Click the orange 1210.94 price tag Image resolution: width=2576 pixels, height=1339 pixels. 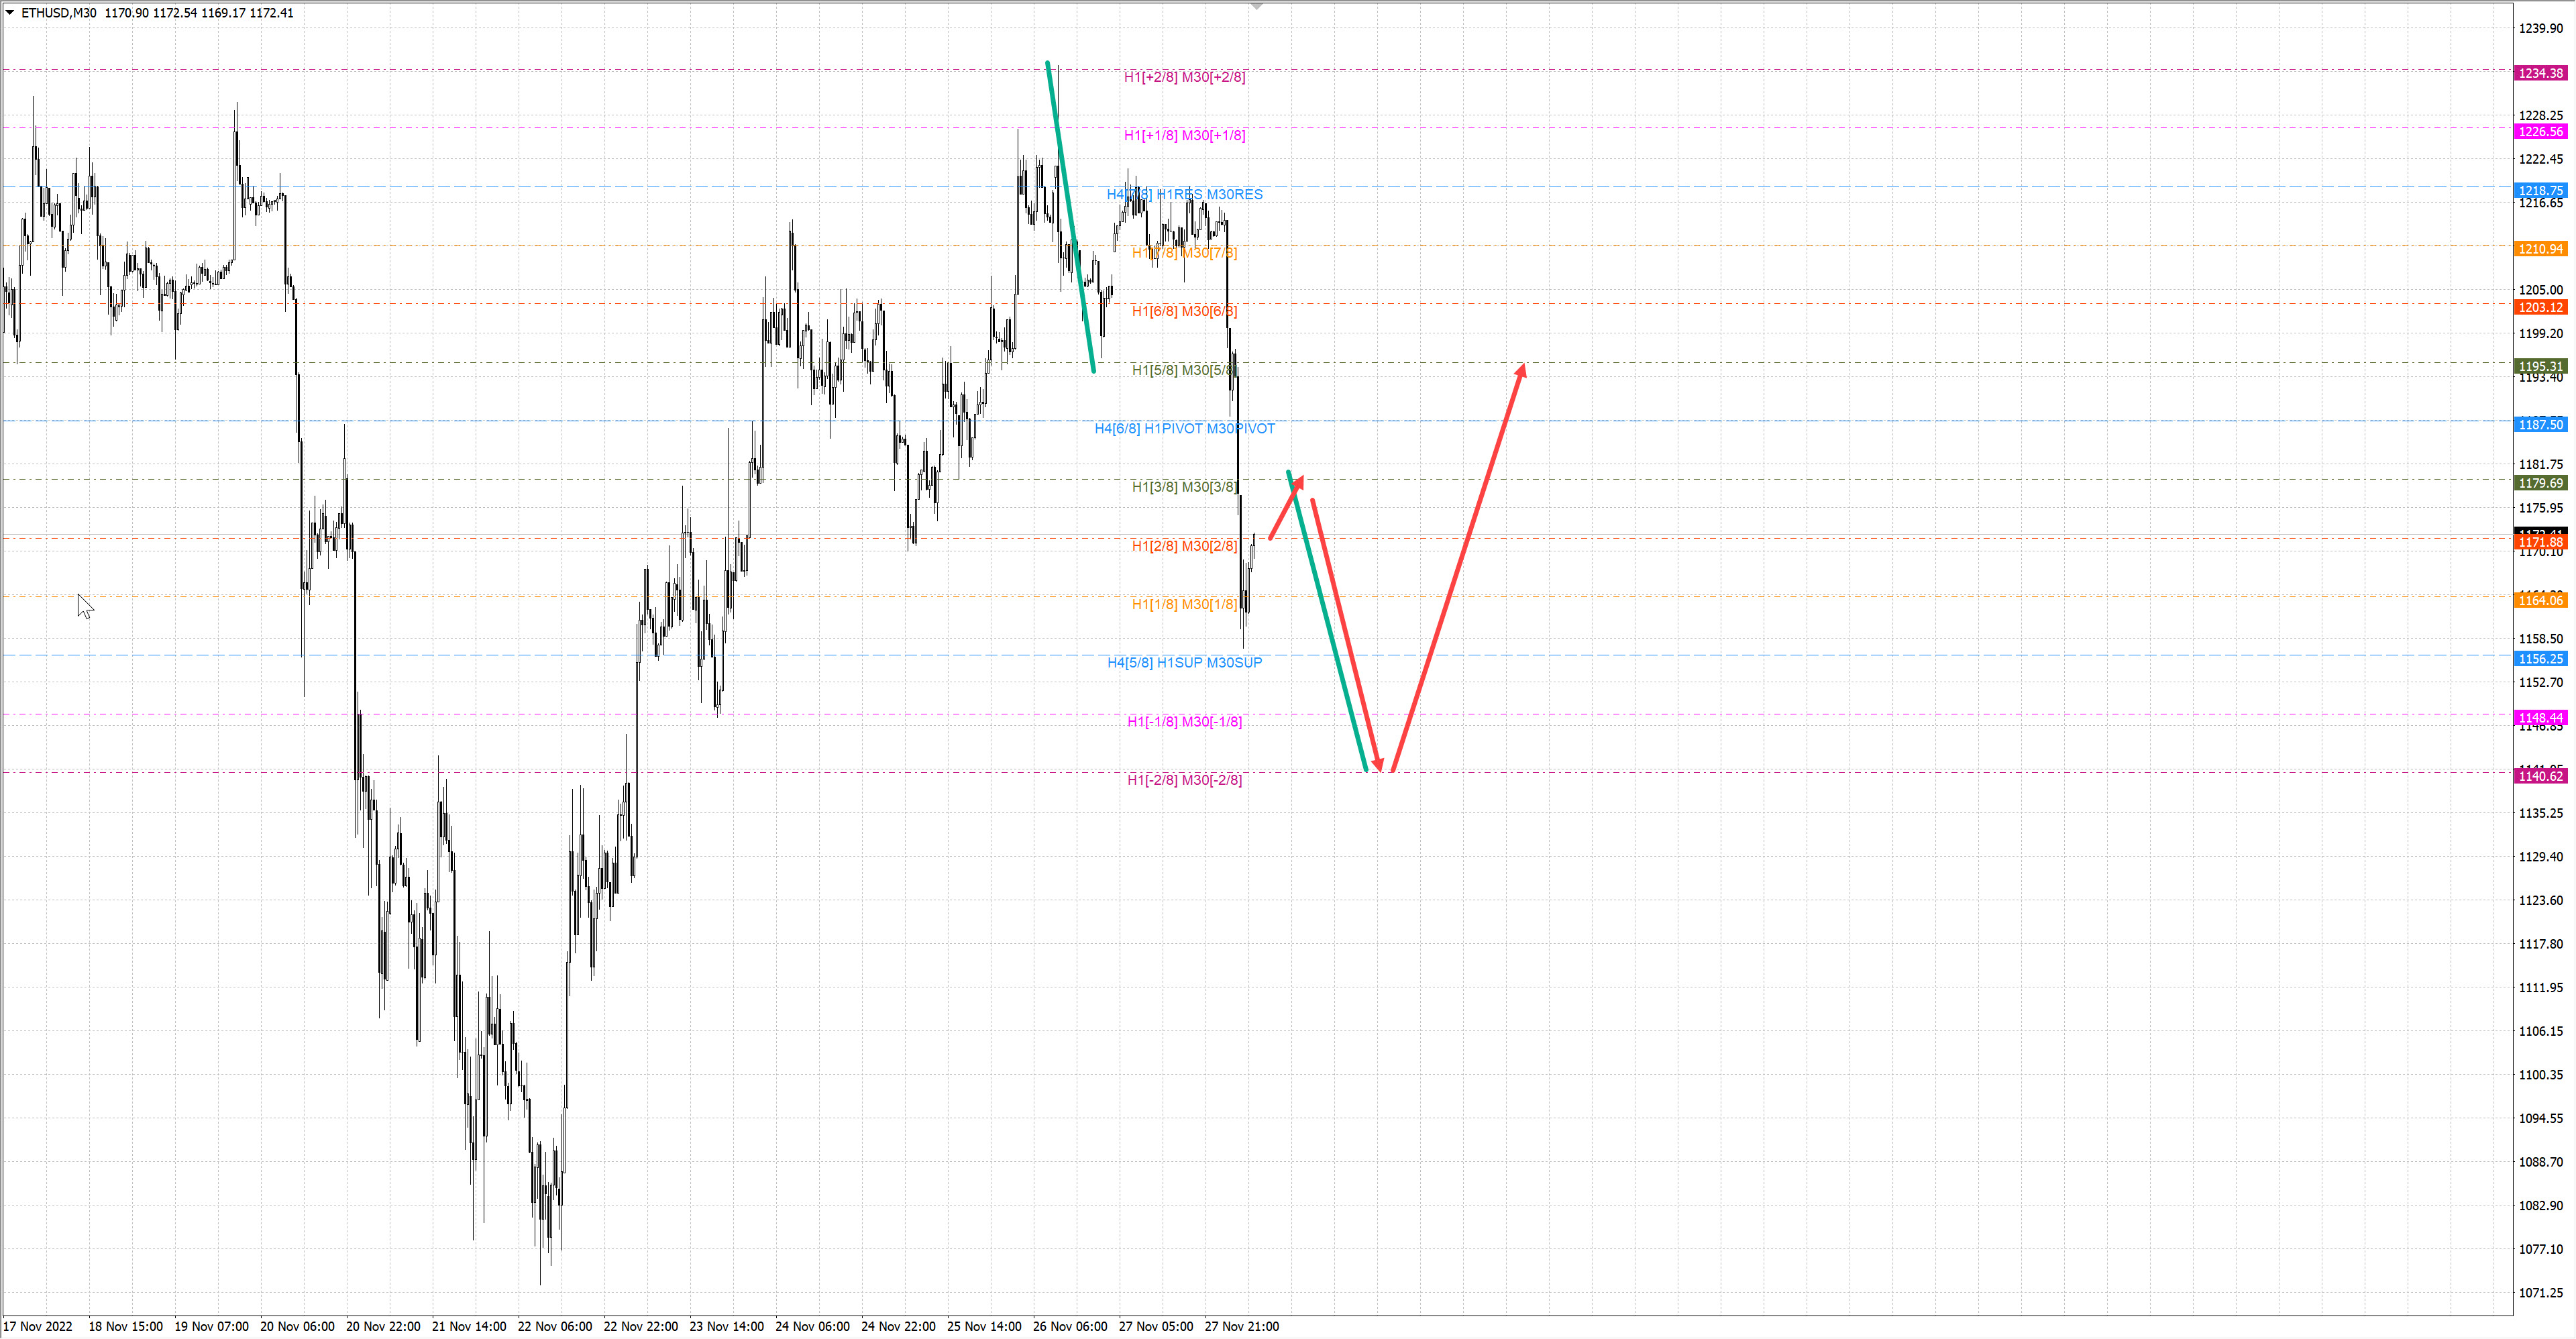coord(2540,249)
